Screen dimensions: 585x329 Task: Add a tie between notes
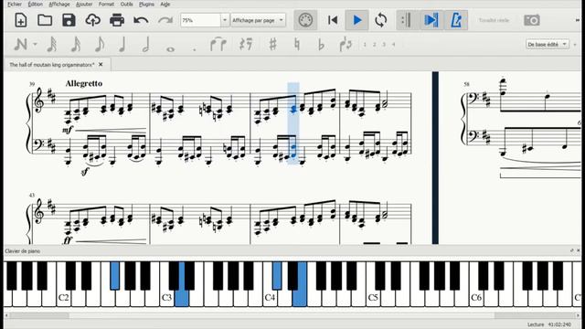coord(218,45)
